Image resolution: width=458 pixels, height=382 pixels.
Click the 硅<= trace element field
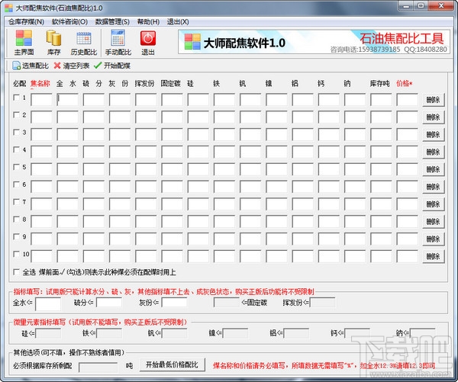(x=48, y=333)
